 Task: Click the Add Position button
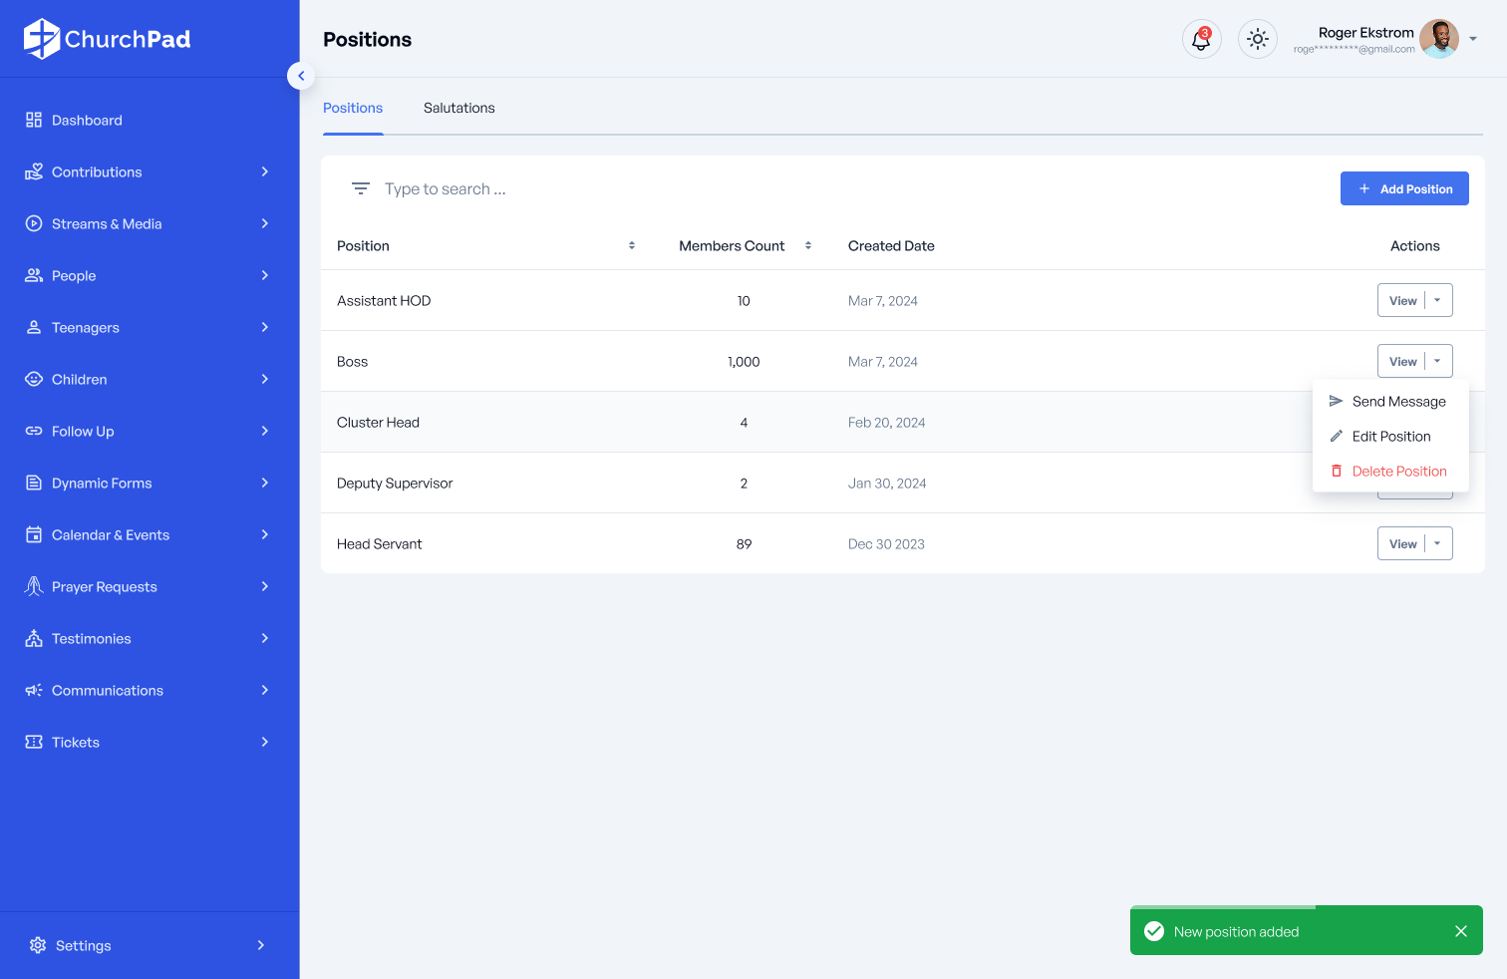(x=1403, y=188)
